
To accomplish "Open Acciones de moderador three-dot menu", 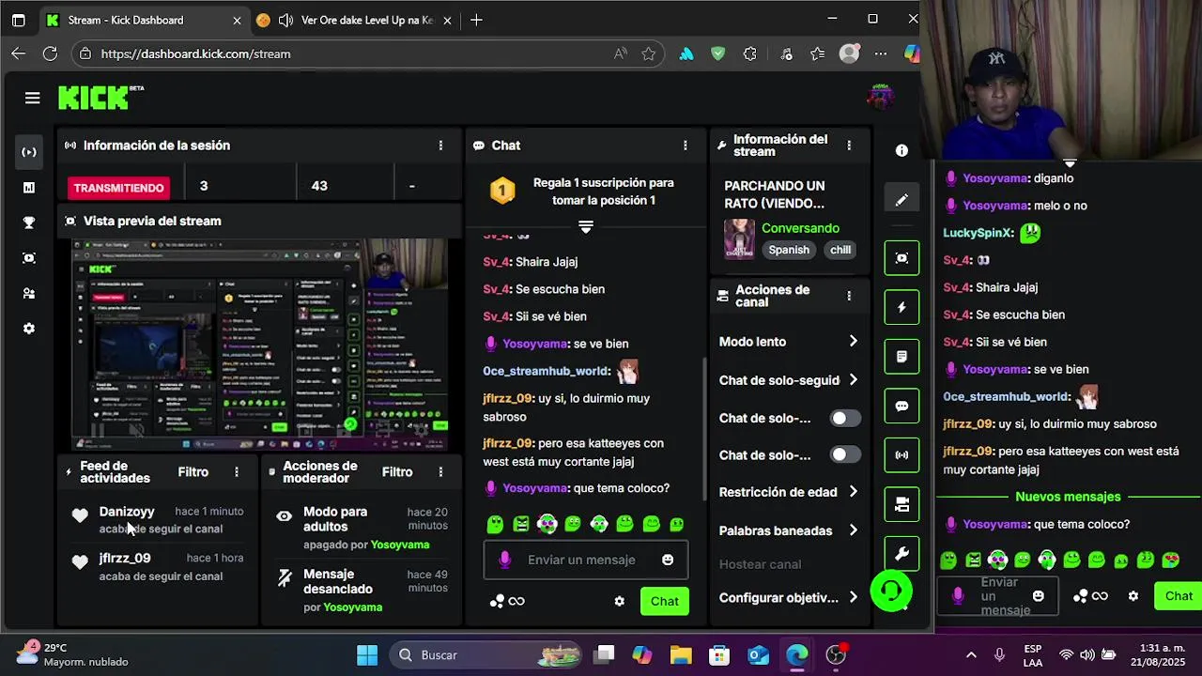I will point(440,472).
